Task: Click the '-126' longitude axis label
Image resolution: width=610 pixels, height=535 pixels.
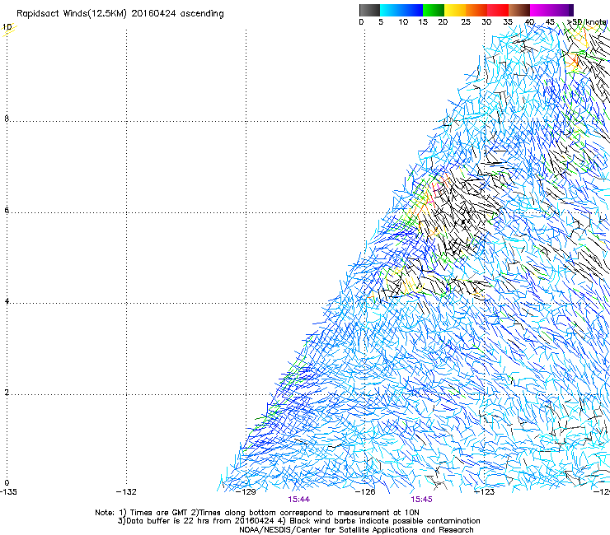Action: click(x=365, y=492)
